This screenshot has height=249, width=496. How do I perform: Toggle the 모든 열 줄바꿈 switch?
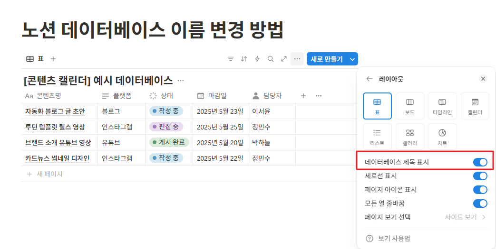coord(480,203)
